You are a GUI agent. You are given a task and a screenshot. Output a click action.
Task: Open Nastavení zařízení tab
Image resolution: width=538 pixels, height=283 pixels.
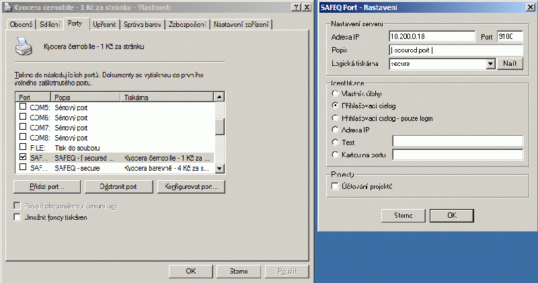241,24
